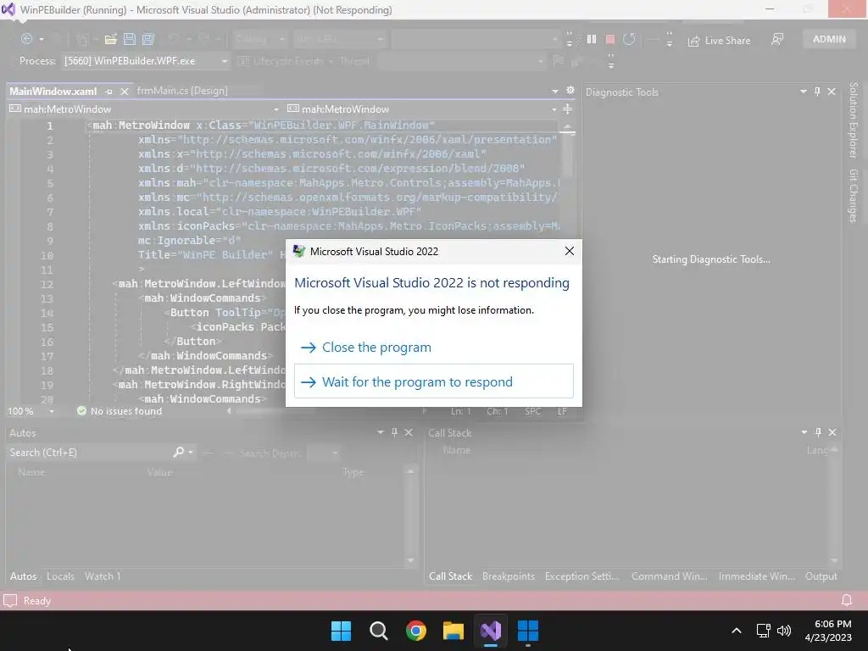Click the Save All icon
The image size is (868, 651).
coord(147,39)
